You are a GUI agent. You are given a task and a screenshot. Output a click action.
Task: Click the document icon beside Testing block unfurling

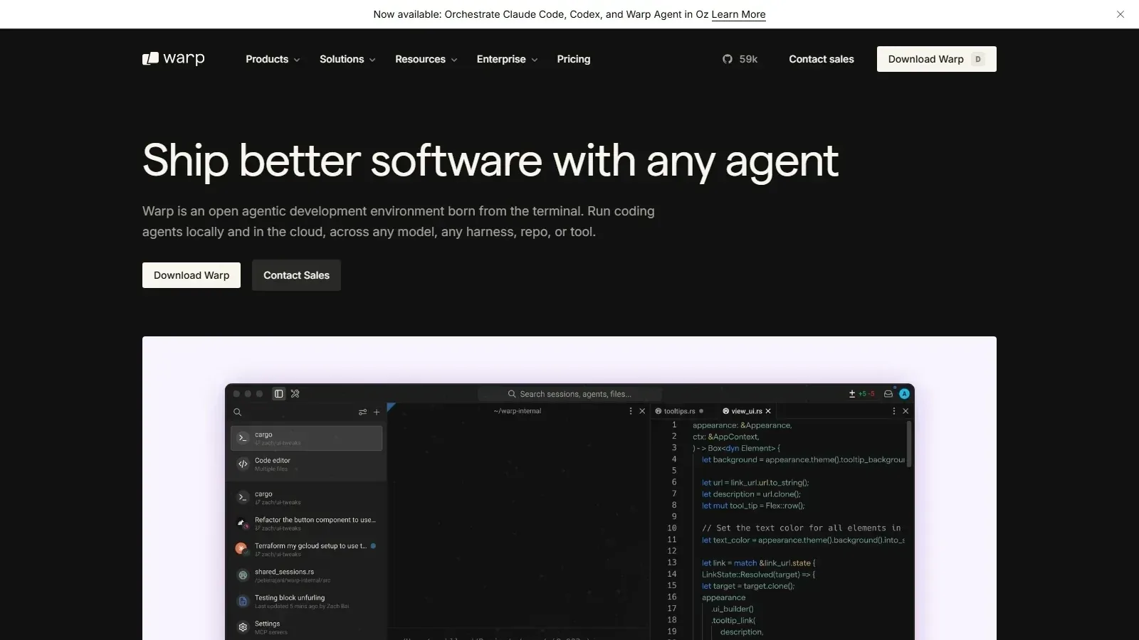pos(243,601)
